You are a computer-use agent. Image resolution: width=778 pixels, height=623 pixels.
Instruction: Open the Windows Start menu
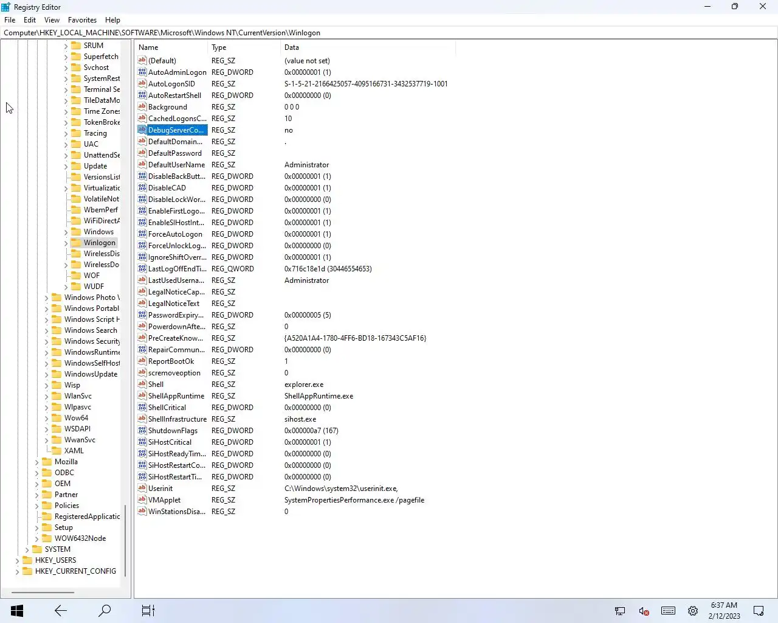tap(17, 610)
